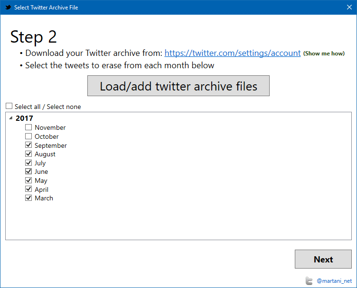357x288 pixels.
Task: Check the October checkbox
Action: [x=28, y=136]
